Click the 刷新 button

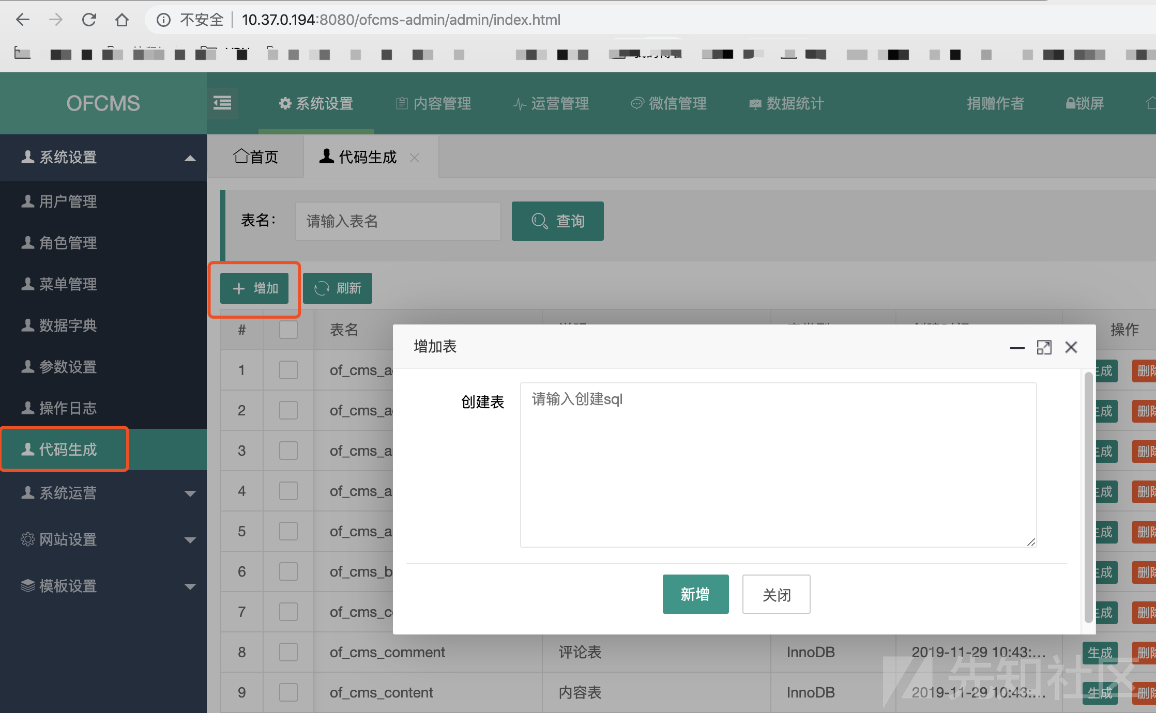[x=338, y=288]
